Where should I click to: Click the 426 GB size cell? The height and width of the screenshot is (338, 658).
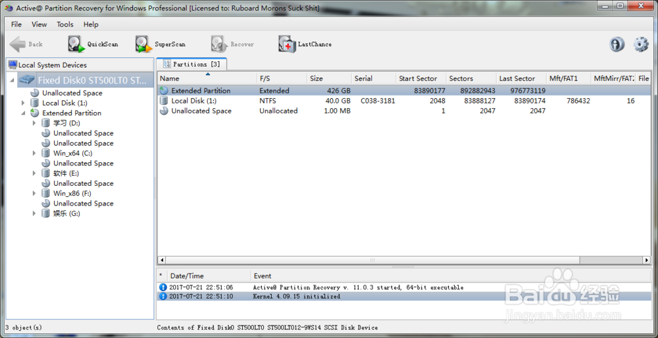(x=340, y=90)
